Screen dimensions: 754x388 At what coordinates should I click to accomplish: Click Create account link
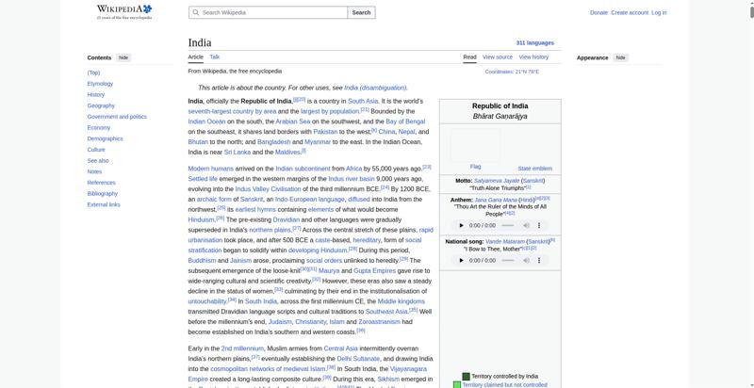[x=630, y=12]
